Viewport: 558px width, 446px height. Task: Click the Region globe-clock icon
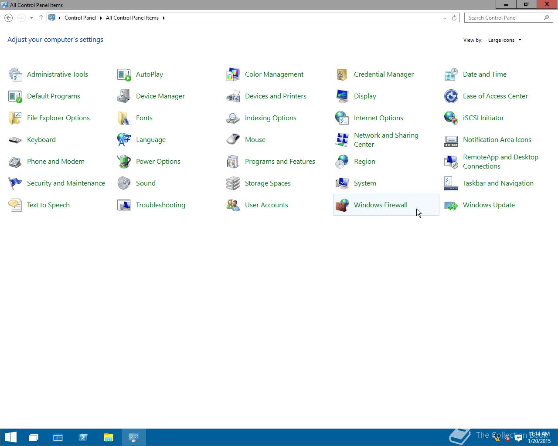point(342,162)
